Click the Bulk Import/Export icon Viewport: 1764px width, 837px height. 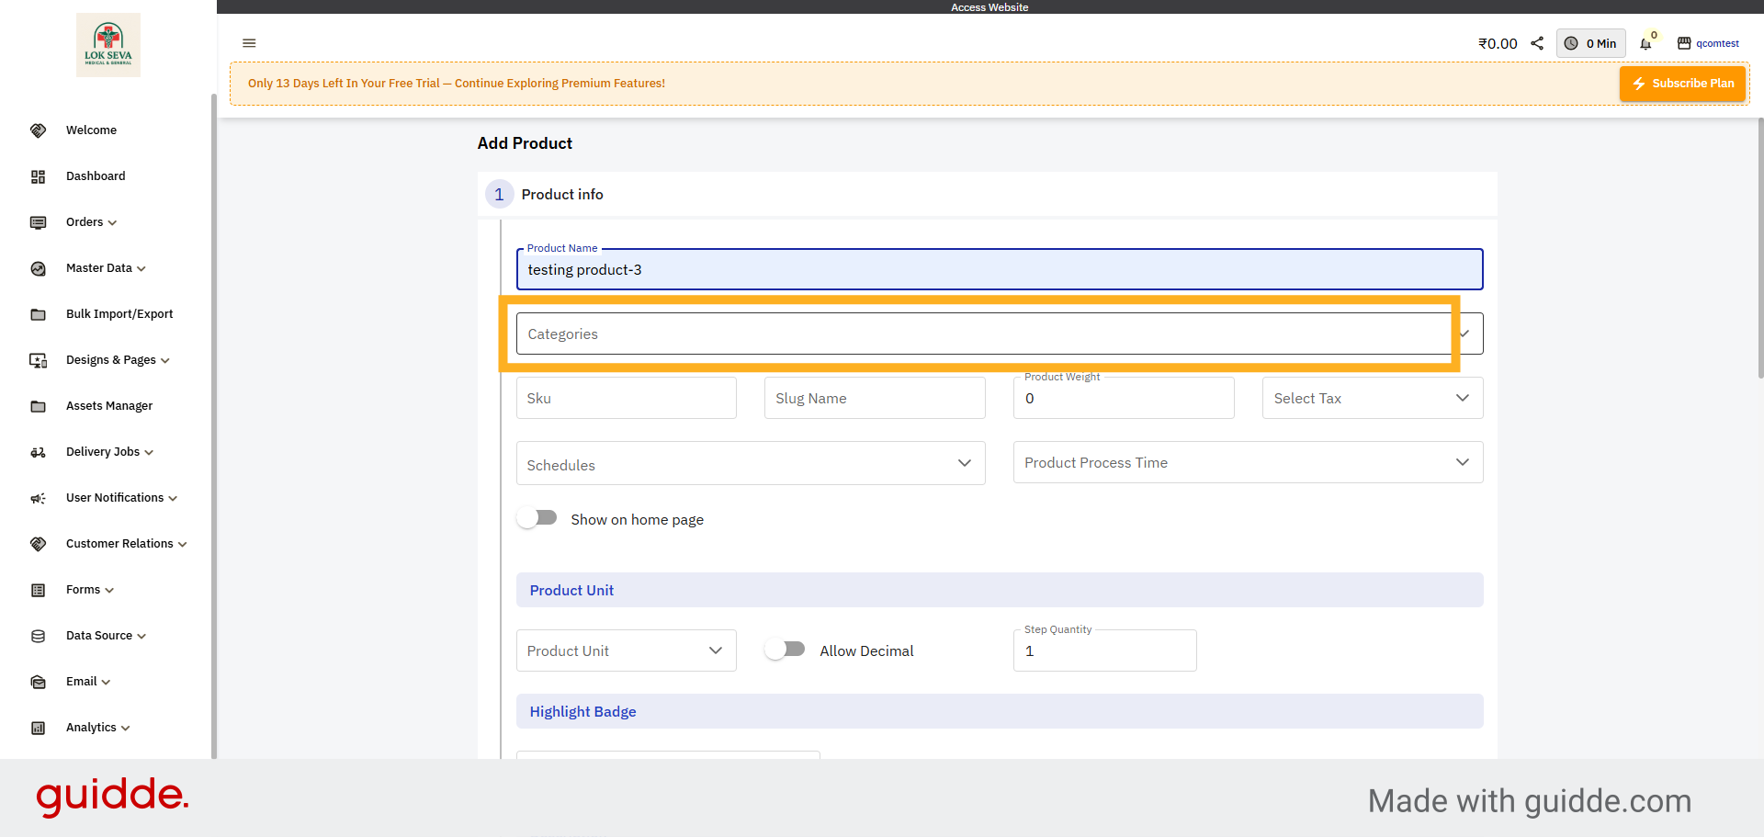pos(38,314)
